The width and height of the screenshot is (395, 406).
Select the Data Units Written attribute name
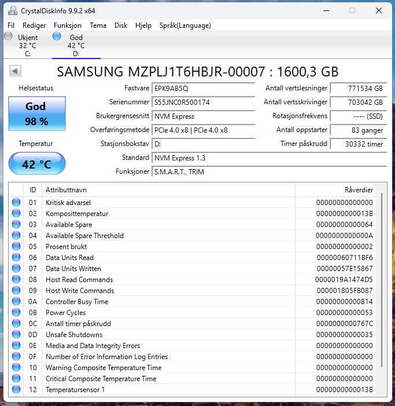73,269
